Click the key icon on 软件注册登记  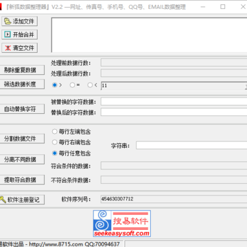3,200
